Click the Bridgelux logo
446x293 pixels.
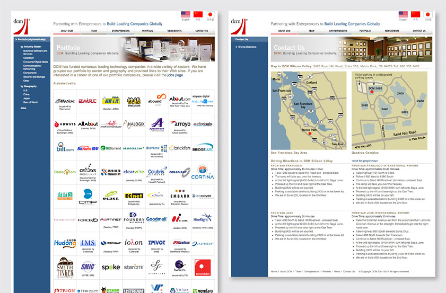tap(203, 147)
